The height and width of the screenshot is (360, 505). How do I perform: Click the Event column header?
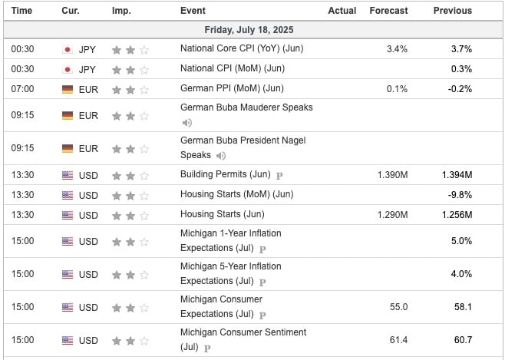pyautogui.click(x=193, y=11)
